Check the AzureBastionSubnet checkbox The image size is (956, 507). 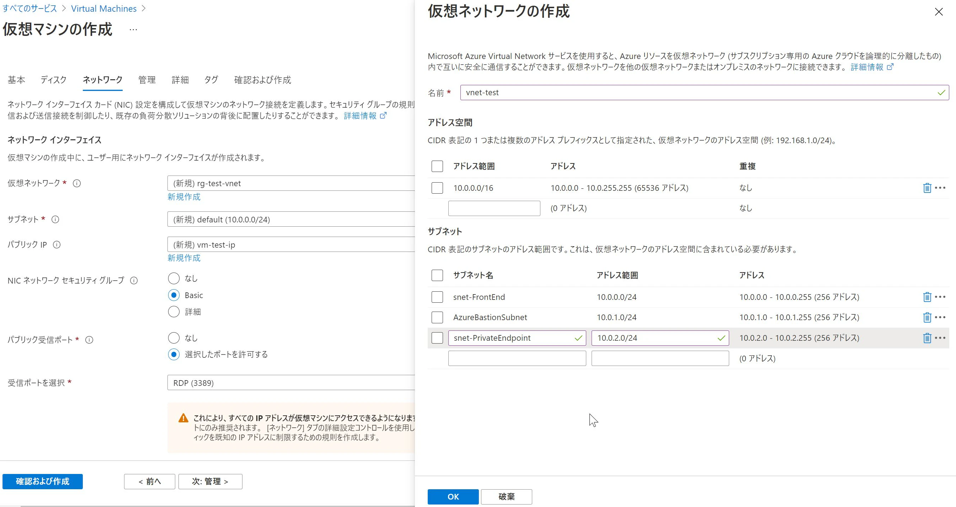[437, 317]
